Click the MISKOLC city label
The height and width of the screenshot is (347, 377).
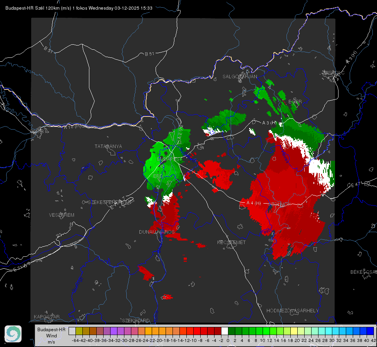pyautogui.click(x=334, y=72)
